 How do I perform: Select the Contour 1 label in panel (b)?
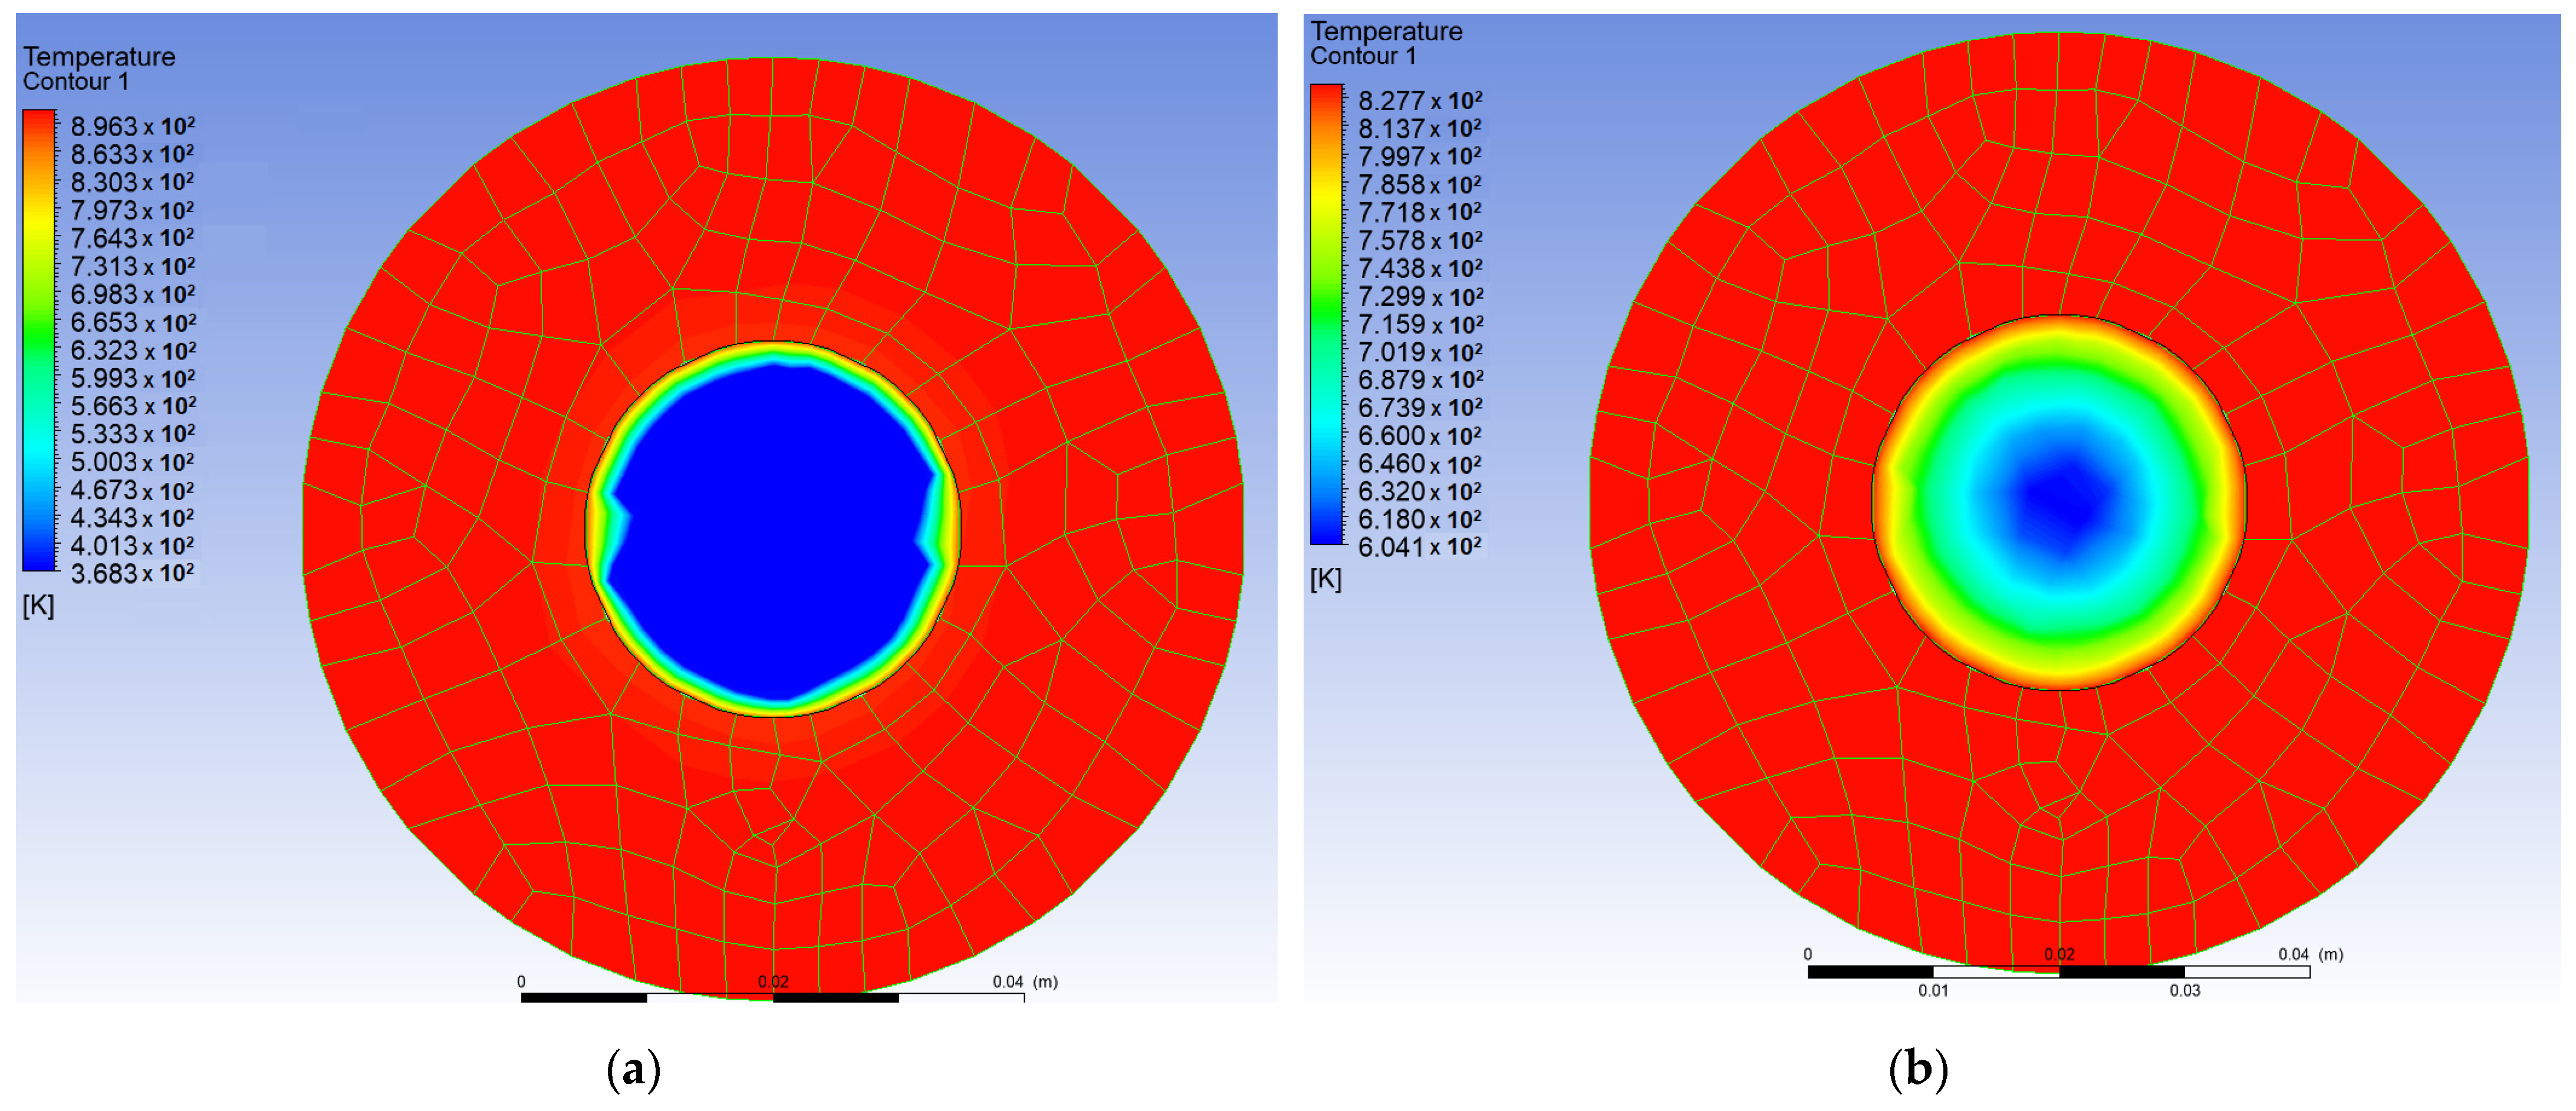(x=1364, y=56)
